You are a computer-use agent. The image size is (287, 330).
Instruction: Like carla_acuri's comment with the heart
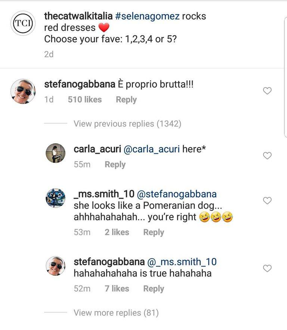point(267,155)
